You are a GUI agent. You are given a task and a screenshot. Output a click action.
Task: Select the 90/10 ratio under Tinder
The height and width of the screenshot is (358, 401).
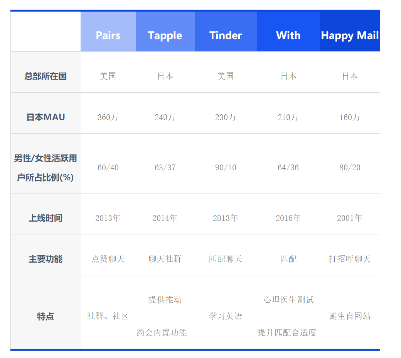pos(226,168)
